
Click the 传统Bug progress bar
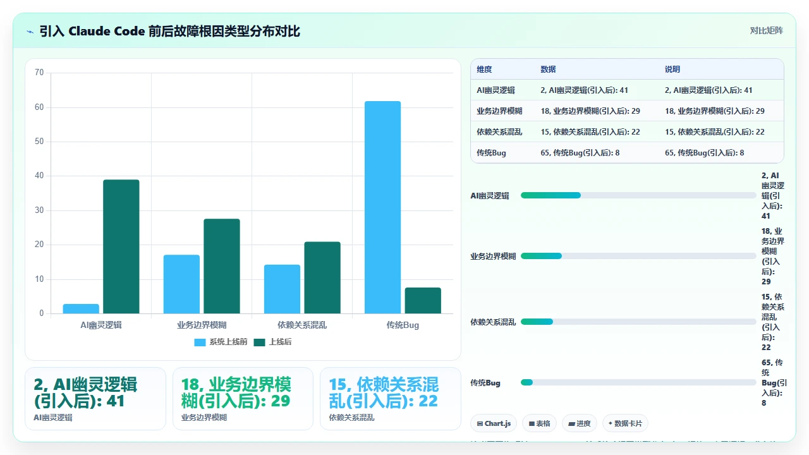[x=638, y=382]
